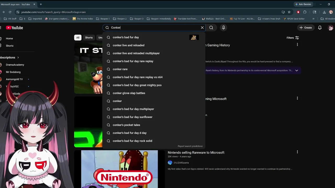Open the Reopen 2 bookmark folder
The height and width of the screenshot is (188, 335).
pos(120,19)
